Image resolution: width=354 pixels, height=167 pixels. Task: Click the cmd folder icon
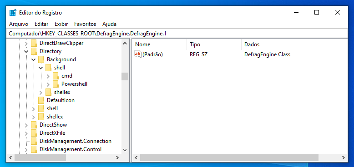coord(56,76)
